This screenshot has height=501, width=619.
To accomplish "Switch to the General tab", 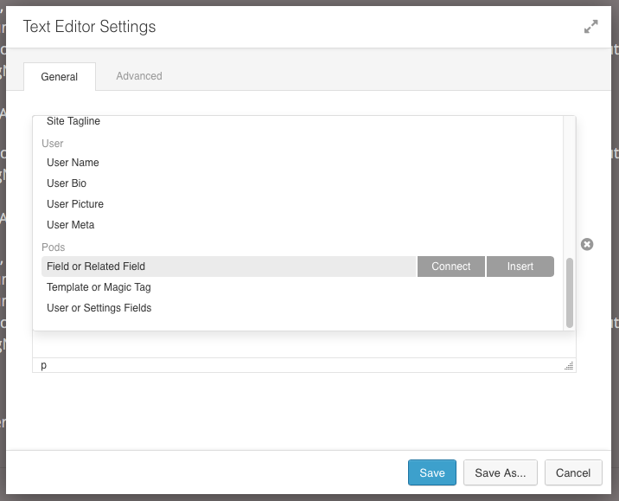I will coord(60,77).
